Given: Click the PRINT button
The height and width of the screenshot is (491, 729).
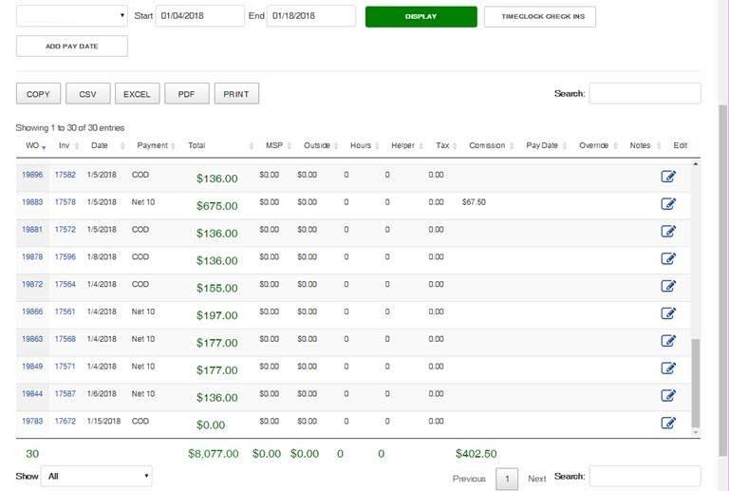Looking at the screenshot, I should (x=236, y=94).
